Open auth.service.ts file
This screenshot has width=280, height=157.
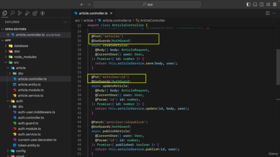(x=29, y=134)
